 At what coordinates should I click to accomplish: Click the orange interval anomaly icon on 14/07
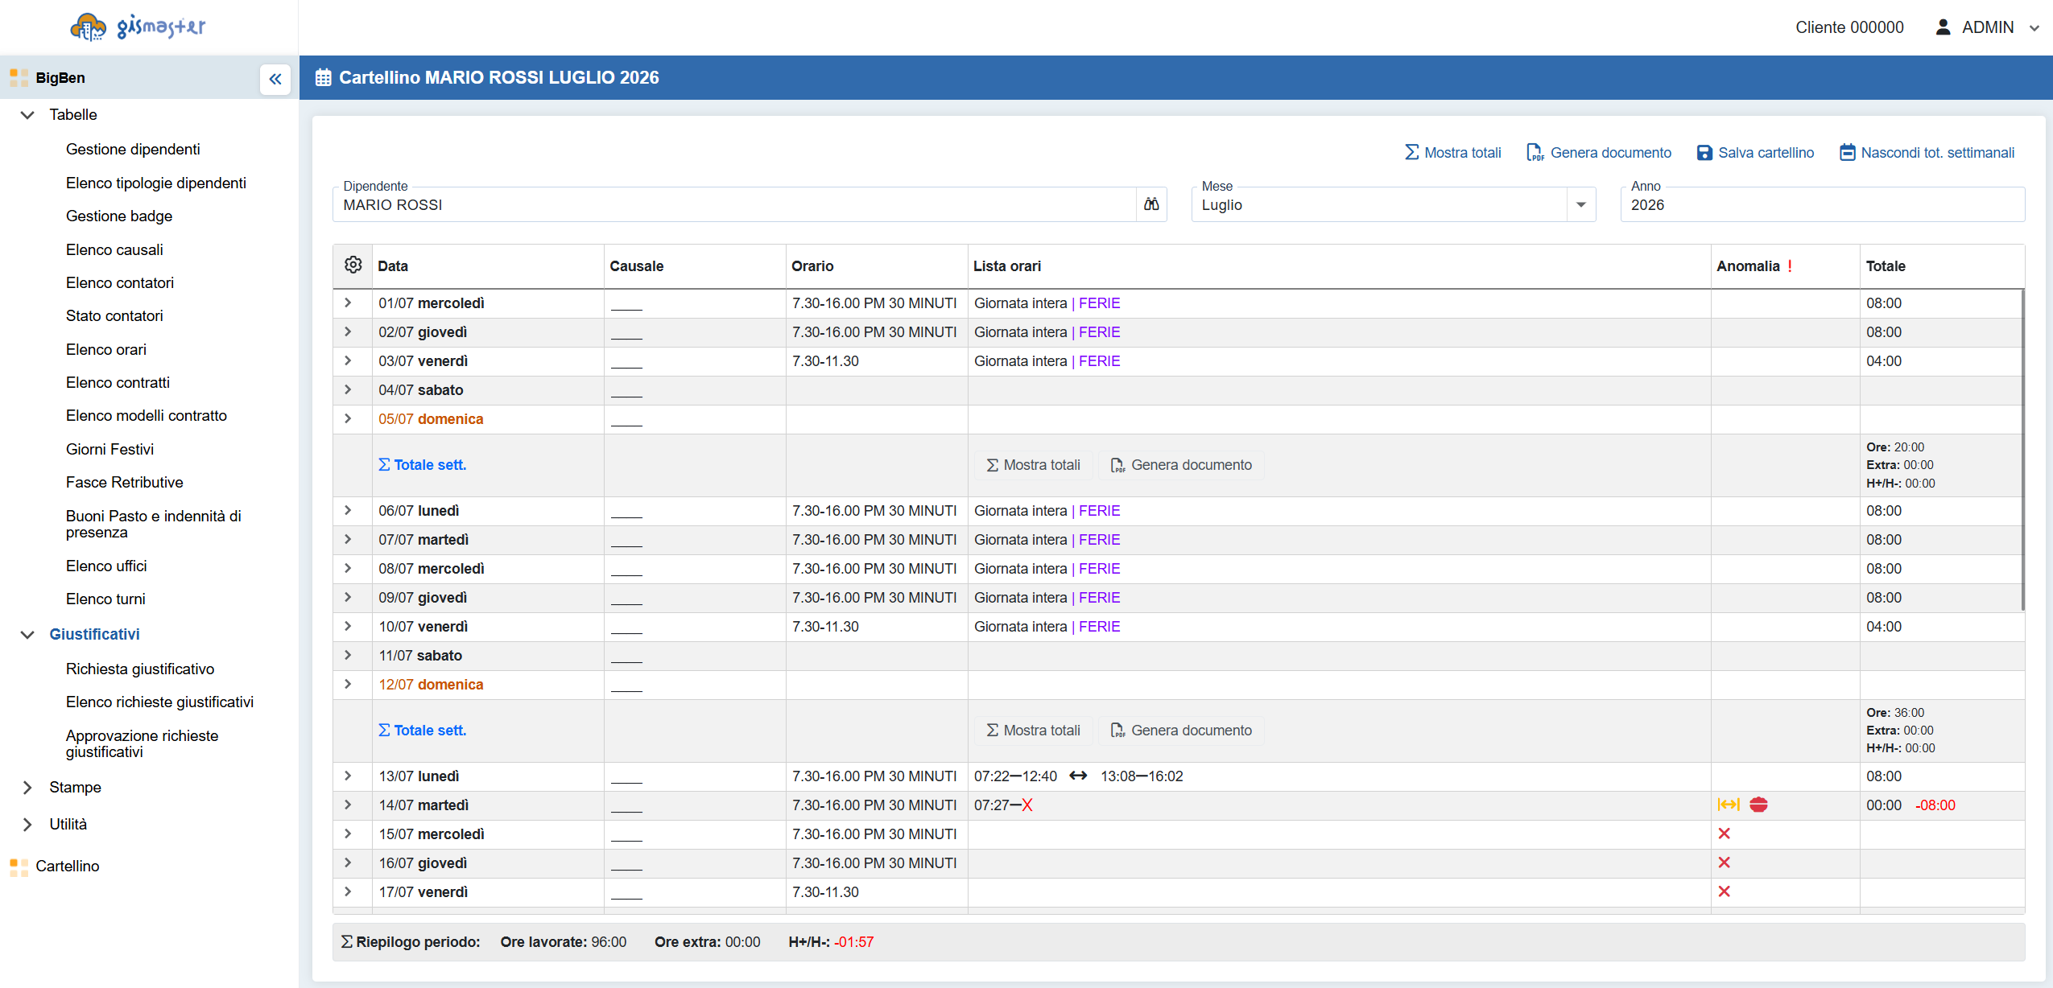tap(1729, 805)
